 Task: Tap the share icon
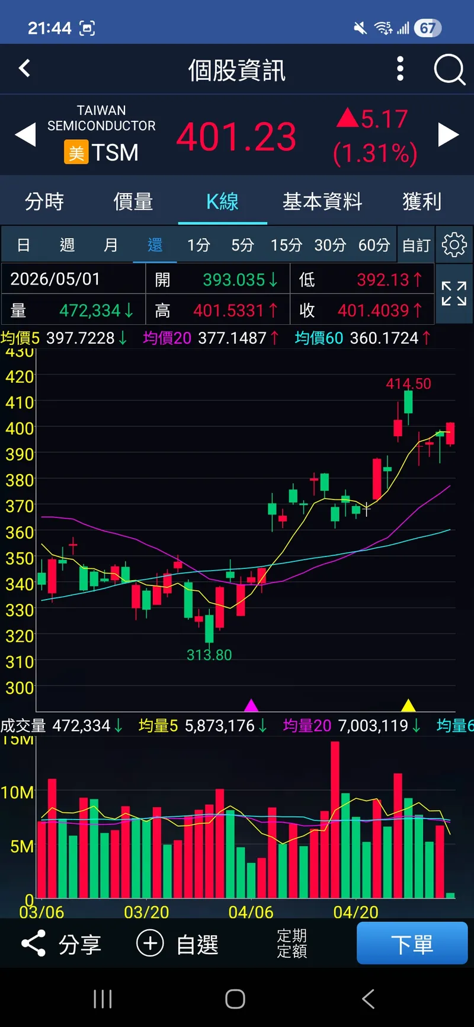[33, 943]
